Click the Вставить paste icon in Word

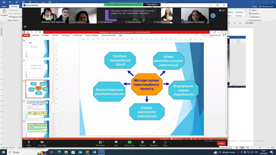coord(4,11)
